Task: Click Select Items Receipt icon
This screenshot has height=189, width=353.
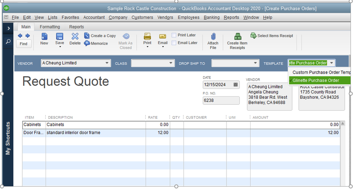Action: point(253,36)
